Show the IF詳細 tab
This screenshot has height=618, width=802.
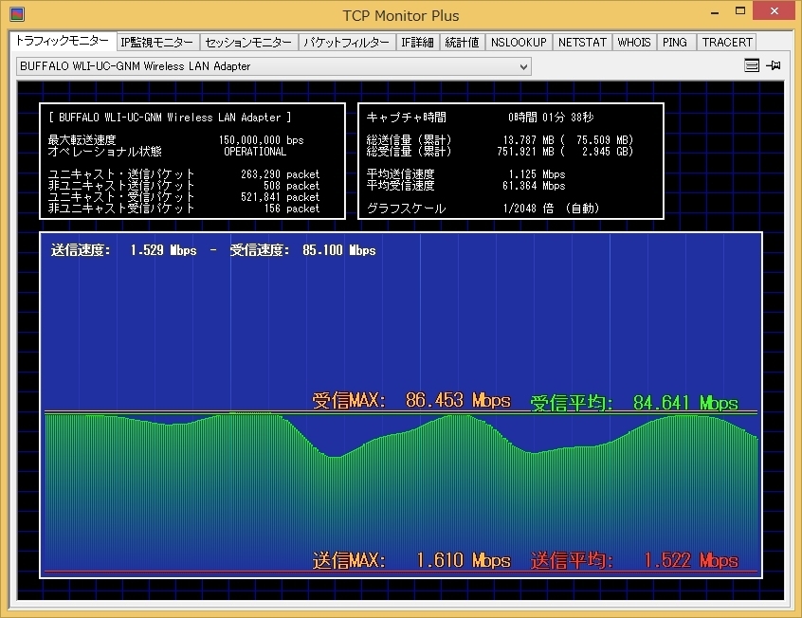tap(417, 43)
